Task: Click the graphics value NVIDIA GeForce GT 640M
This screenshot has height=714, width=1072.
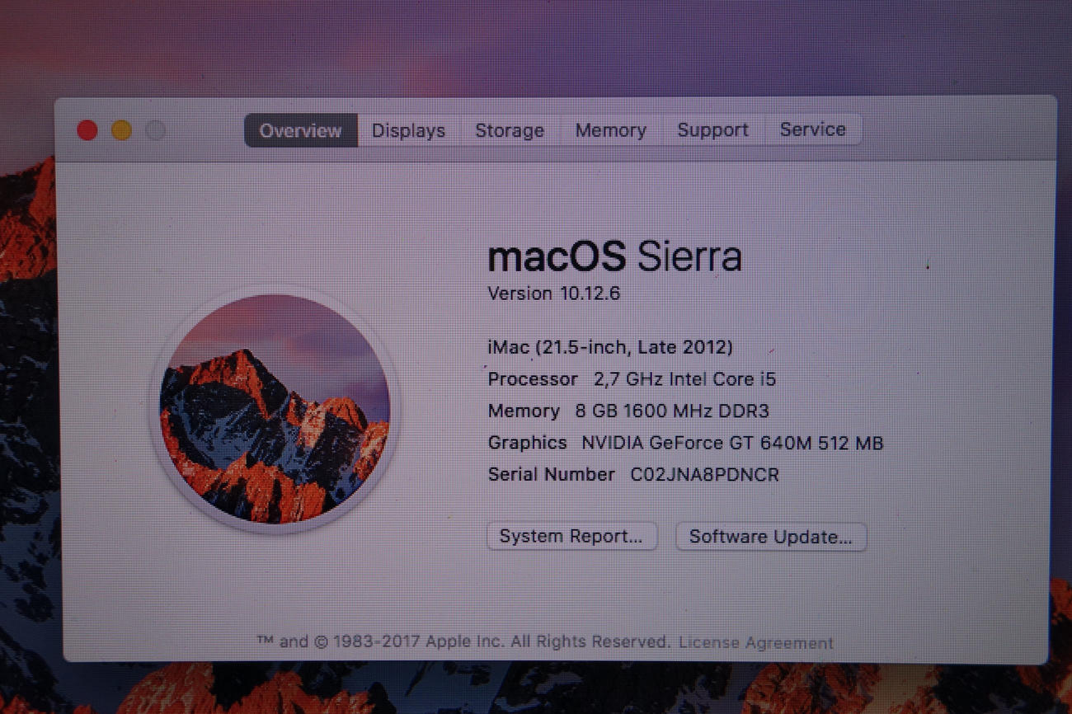Action: 732,443
